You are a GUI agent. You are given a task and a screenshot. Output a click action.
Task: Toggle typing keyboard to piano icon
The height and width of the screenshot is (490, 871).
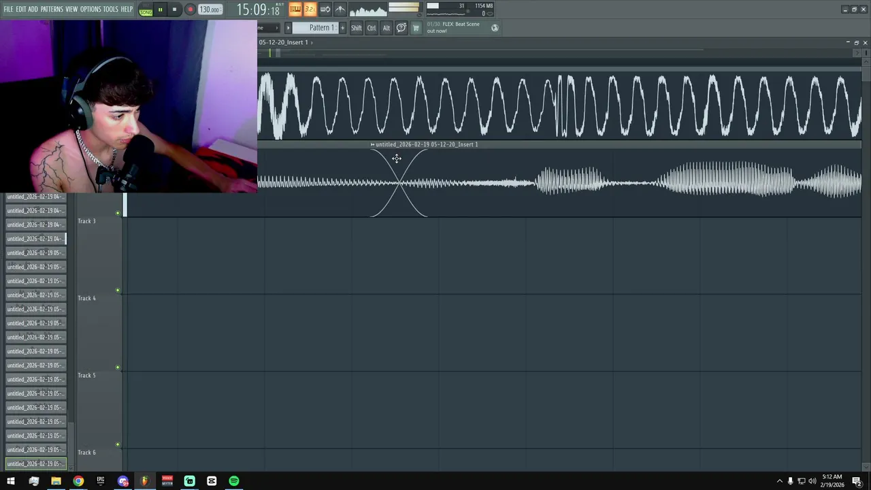(295, 10)
